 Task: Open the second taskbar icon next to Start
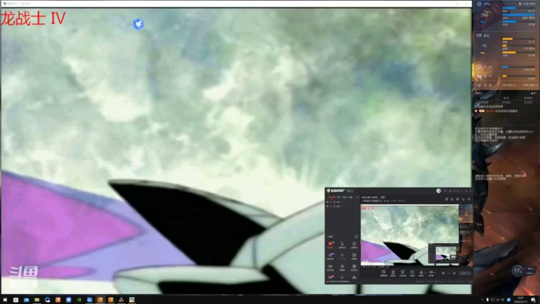pyautogui.click(x=16, y=300)
